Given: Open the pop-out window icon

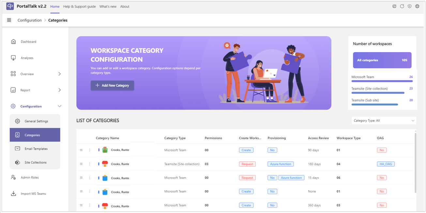Looking at the screenshot, I should (x=394, y=6).
